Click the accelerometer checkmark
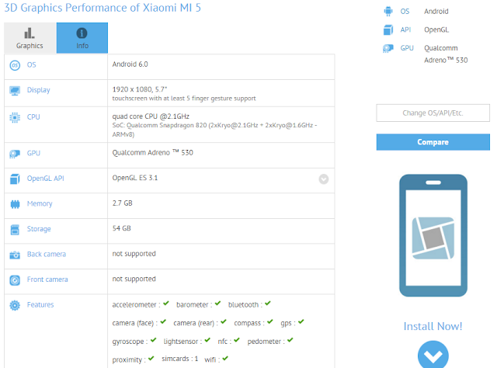Screen dimensions: 497x368 (166, 304)
